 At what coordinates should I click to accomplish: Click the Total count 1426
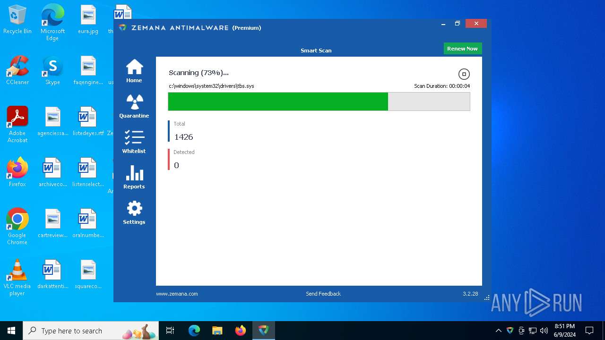coord(183,137)
